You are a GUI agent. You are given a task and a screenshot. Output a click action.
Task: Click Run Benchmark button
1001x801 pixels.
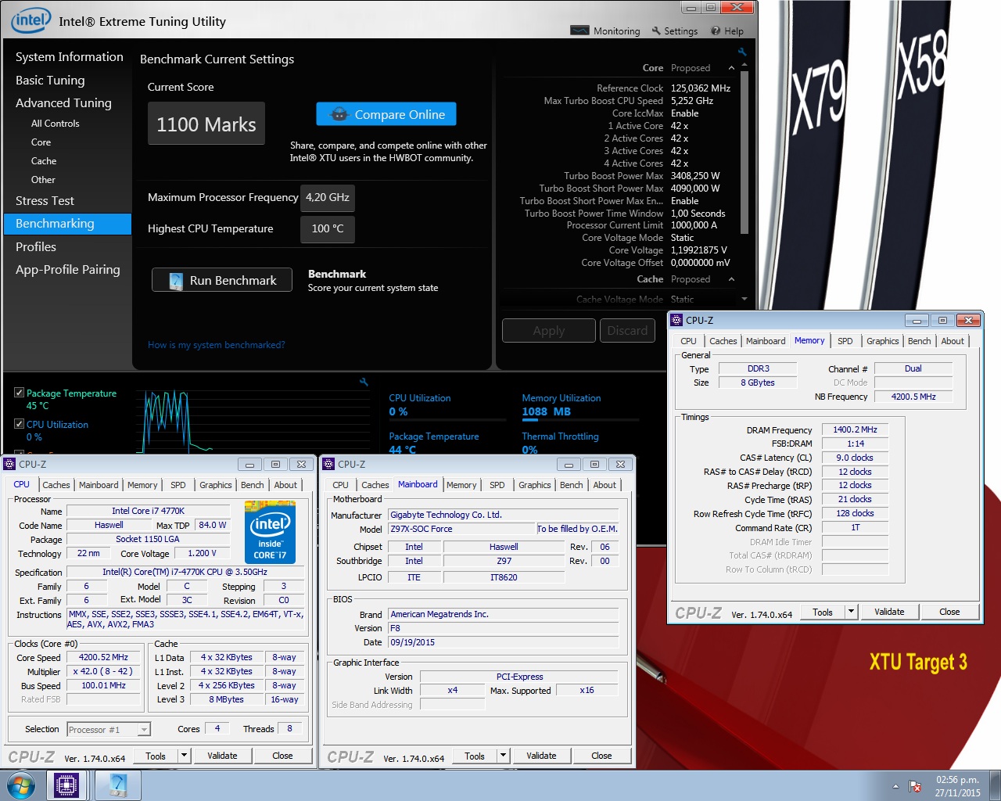click(222, 280)
